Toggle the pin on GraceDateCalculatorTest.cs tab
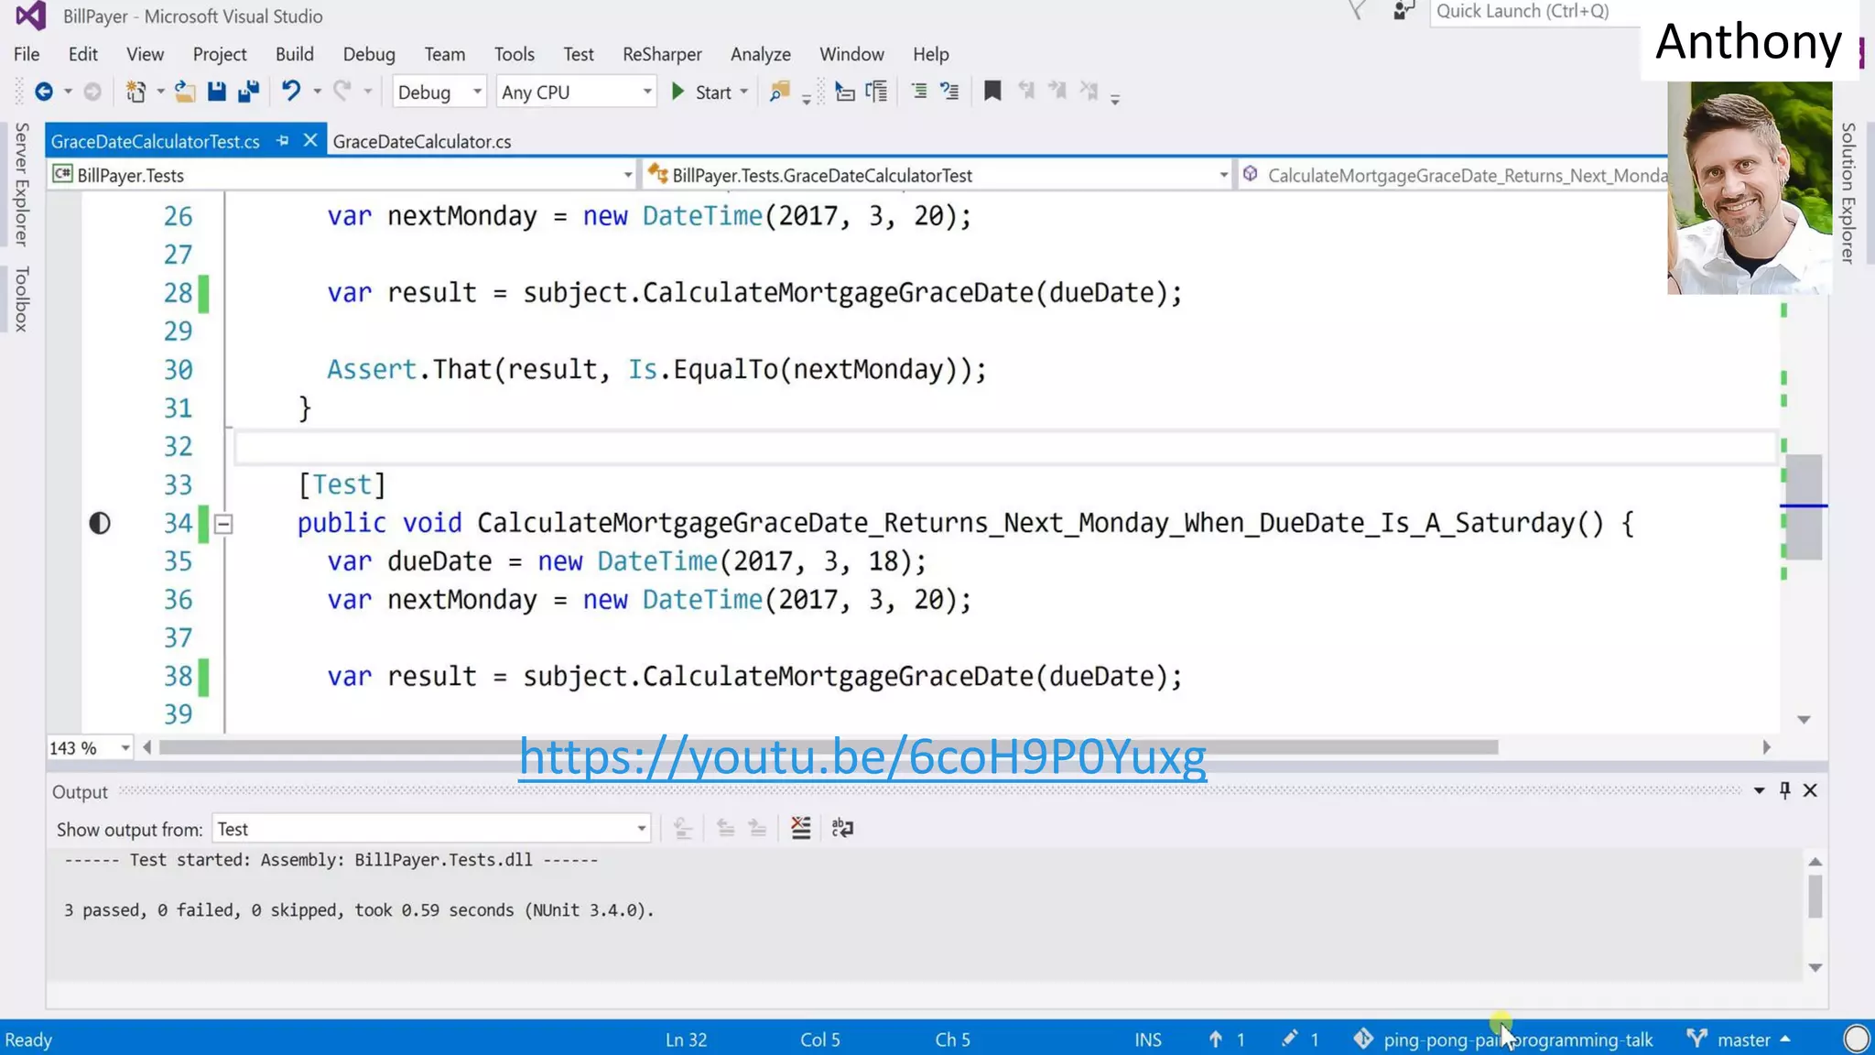The height and width of the screenshot is (1055, 1875). [x=283, y=141]
